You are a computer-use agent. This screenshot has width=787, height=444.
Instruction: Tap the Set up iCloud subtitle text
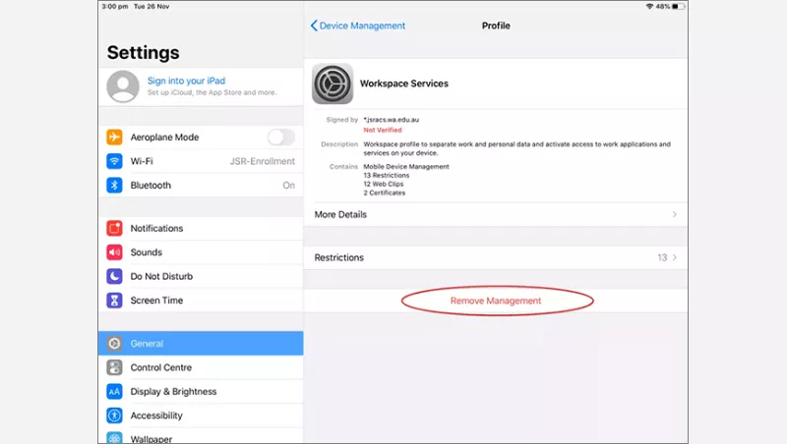212,92
